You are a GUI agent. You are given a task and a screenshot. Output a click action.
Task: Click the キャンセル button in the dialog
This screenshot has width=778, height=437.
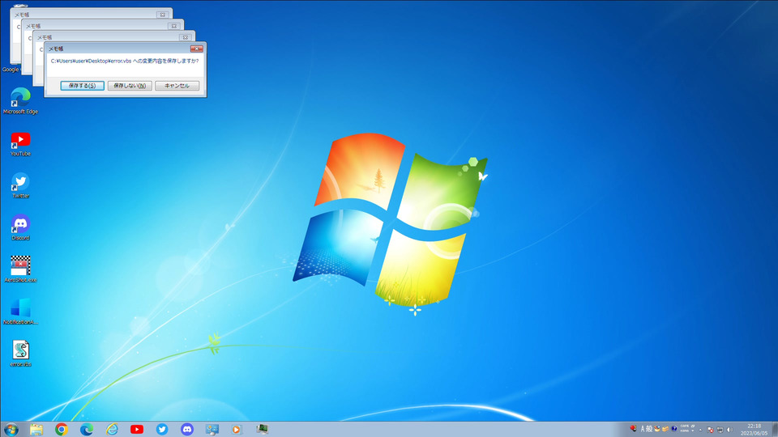(x=177, y=86)
